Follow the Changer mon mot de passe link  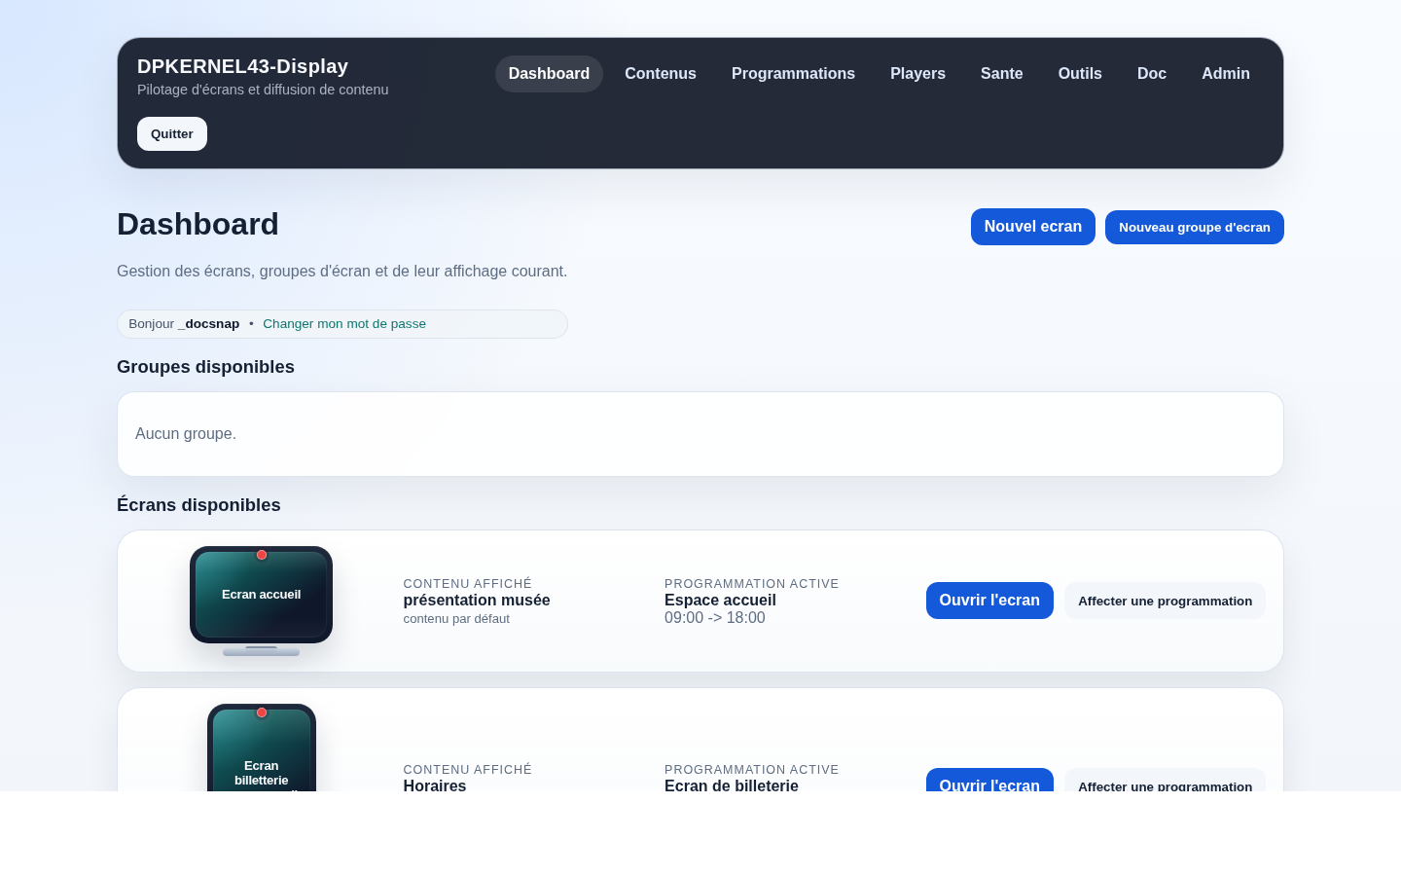(344, 324)
